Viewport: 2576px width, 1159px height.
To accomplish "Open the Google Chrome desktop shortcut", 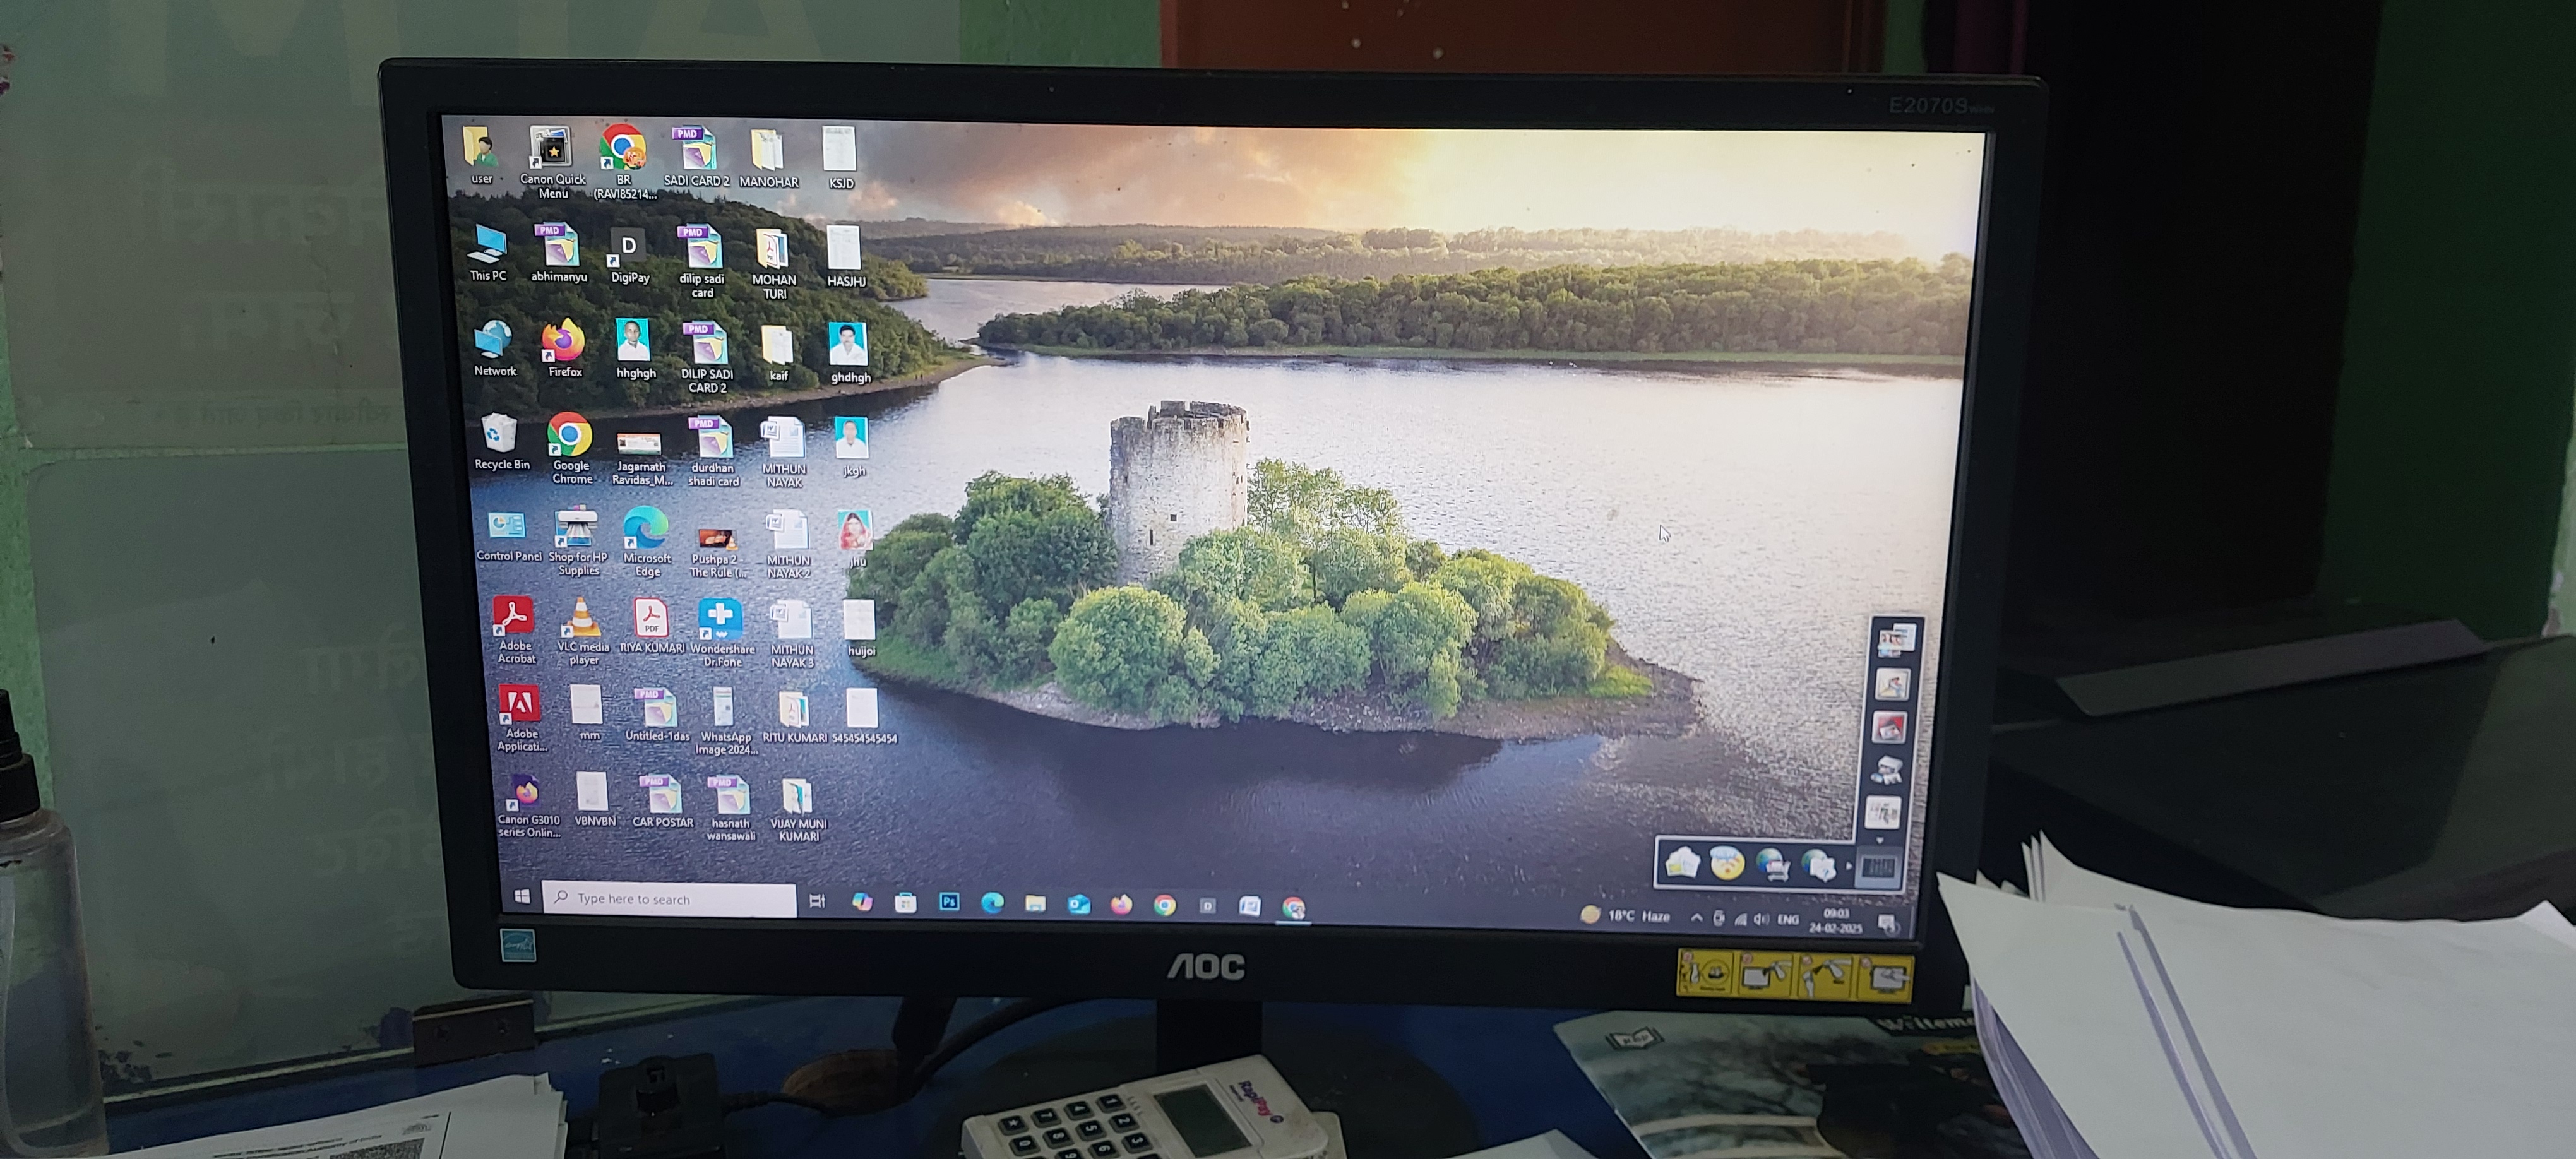I will tap(571, 448).
